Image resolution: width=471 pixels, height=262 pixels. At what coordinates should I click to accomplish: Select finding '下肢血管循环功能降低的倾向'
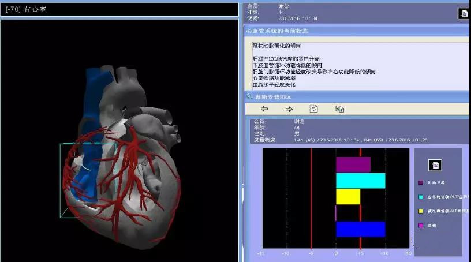point(287,65)
